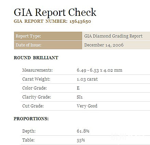Click the ROUND BRILLIANT section heading
The image size is (150, 145).
pyautogui.click(x=36, y=58)
